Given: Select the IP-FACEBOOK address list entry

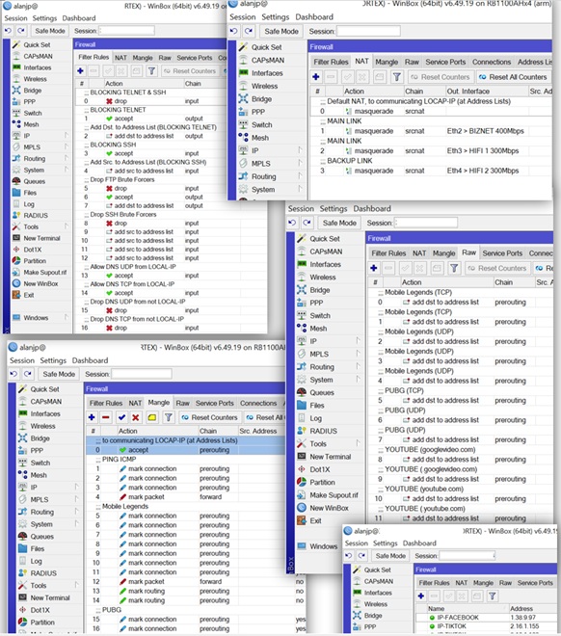Looking at the screenshot, I should 486,618.
